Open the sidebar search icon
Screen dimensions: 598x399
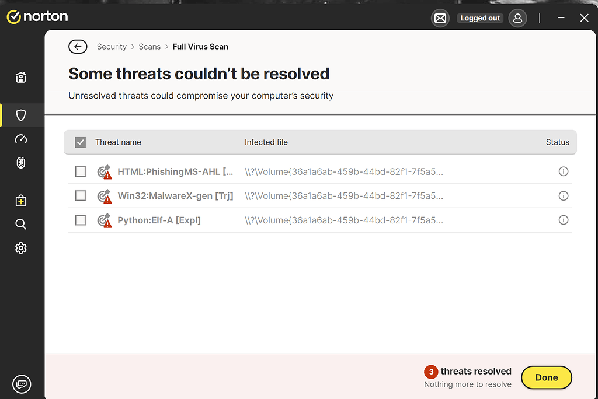(x=21, y=224)
